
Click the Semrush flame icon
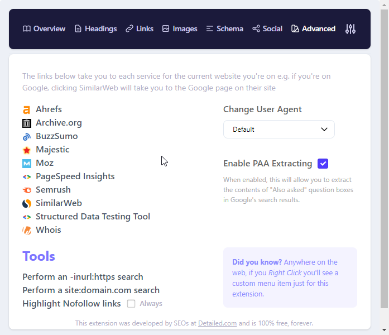point(27,190)
